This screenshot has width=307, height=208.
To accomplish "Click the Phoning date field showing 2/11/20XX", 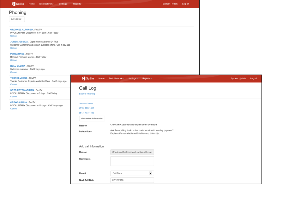I will click(x=17, y=19).
